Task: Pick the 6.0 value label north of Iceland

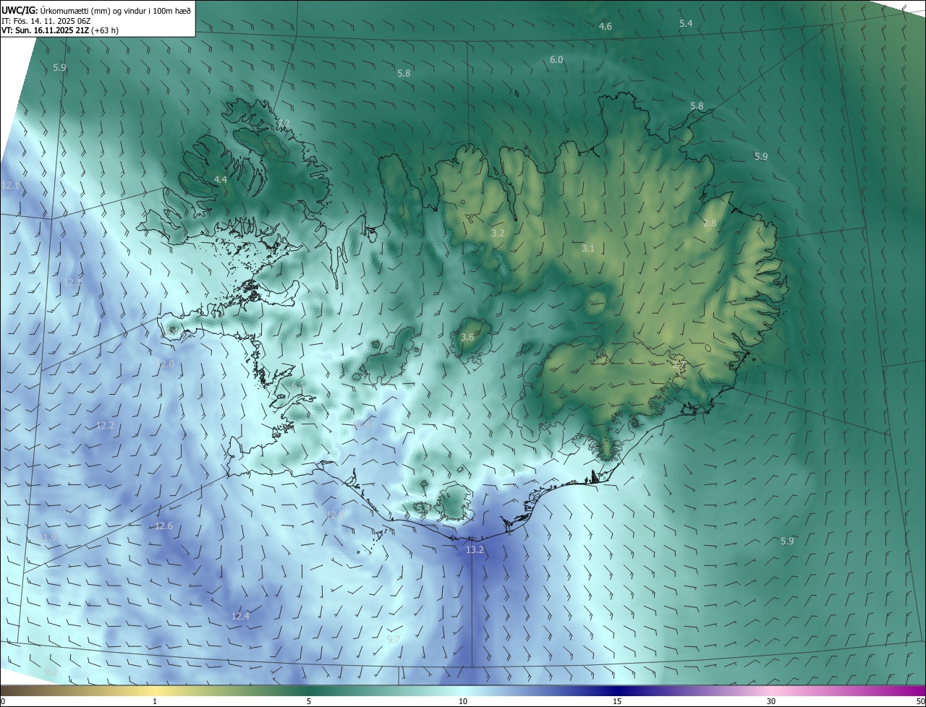Action: 556,60
